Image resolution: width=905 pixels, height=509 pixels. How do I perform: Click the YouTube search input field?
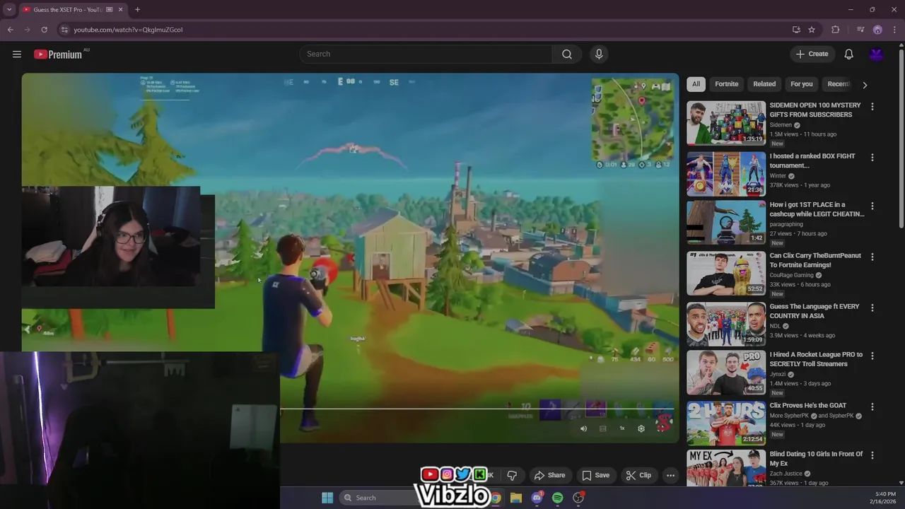(x=426, y=54)
